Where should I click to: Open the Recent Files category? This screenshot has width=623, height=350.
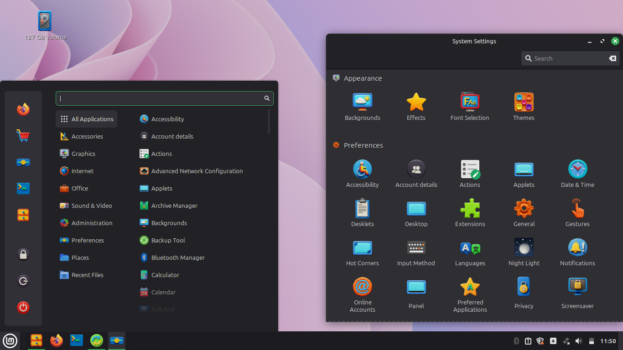click(87, 275)
